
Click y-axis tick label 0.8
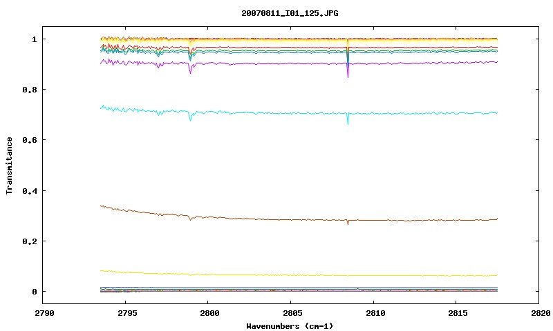click(x=30, y=90)
